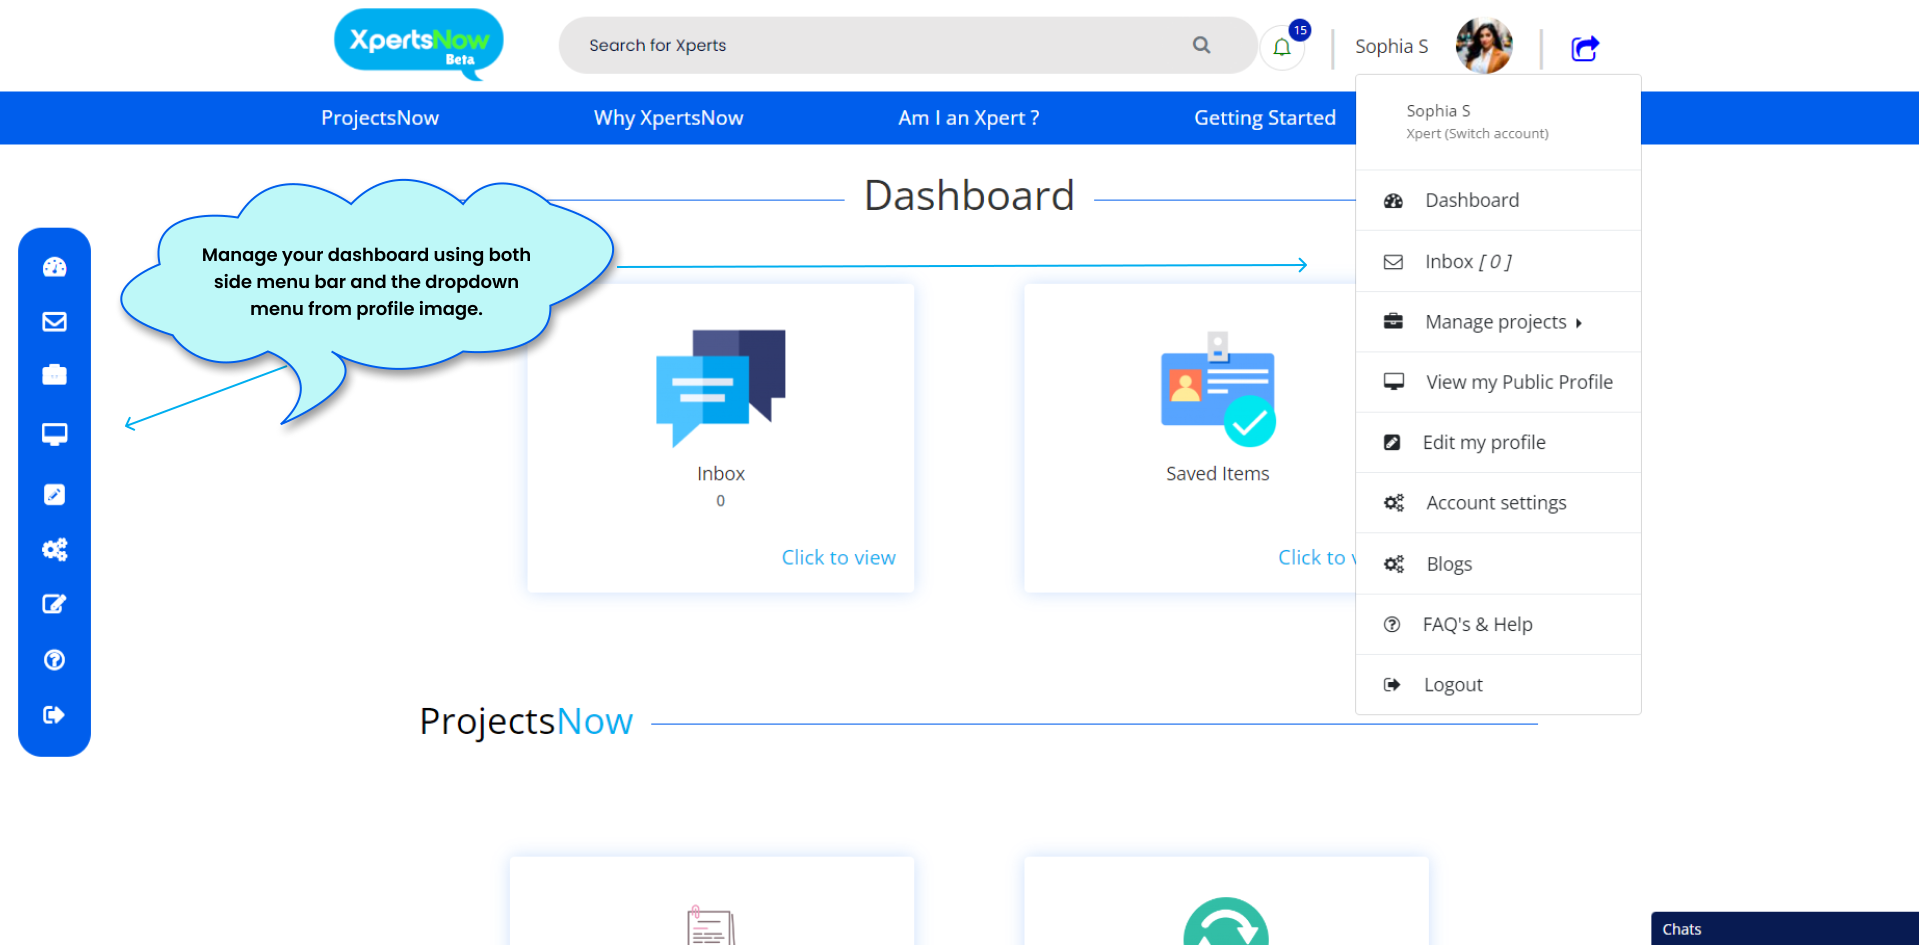
Task: Click the green refresh circle icon at bottom
Action: (1225, 921)
